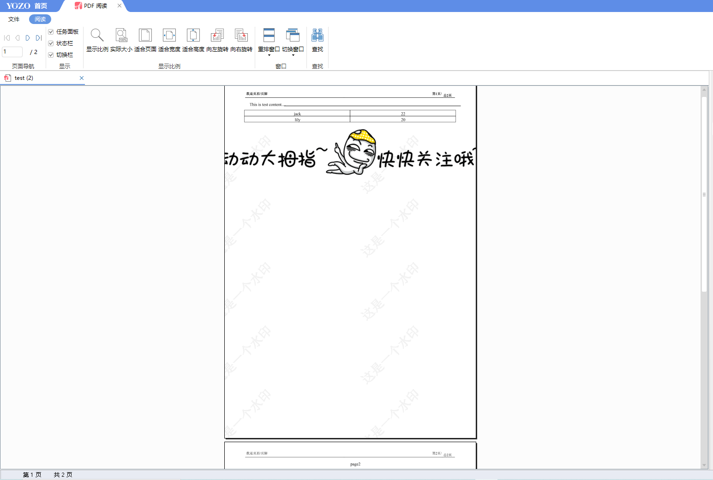Image resolution: width=713 pixels, height=480 pixels.
Task: Toggle the 切换栏 checkbox
Action: point(51,55)
